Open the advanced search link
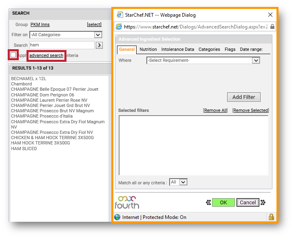The image size is (294, 236). pyautogui.click(x=46, y=55)
